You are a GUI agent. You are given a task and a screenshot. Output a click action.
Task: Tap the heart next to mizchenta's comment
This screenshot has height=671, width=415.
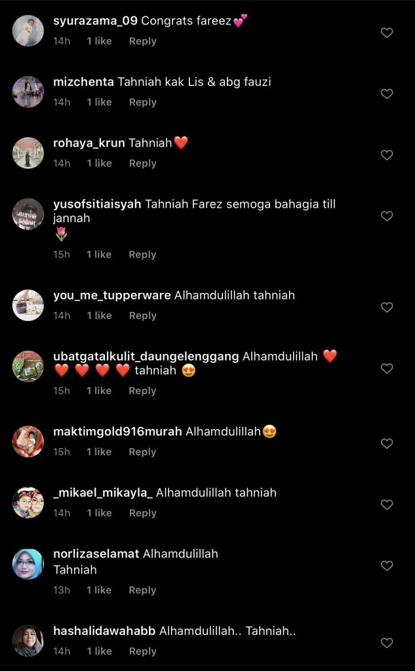coord(387,94)
